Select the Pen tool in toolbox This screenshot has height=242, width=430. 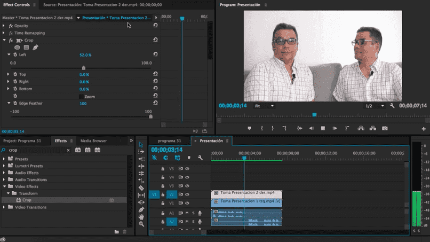point(141,210)
